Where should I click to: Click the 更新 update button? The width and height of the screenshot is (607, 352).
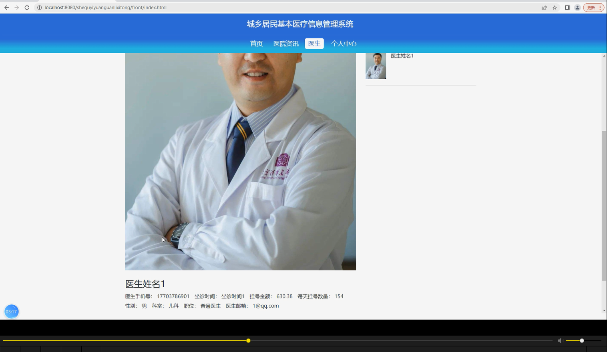[x=591, y=7]
